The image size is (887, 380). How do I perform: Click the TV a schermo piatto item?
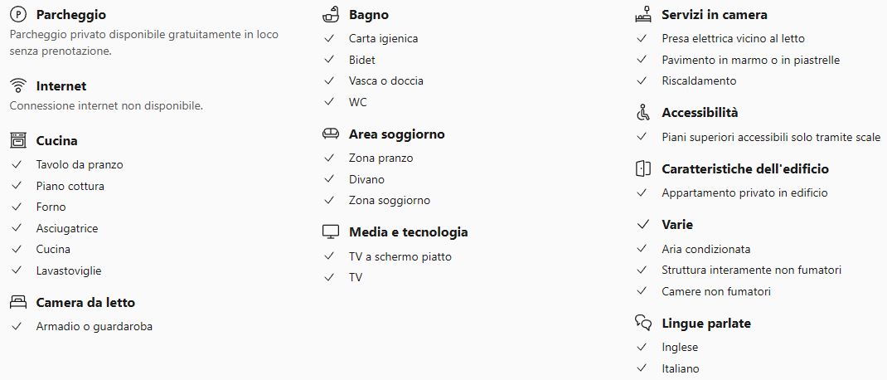pos(400,256)
